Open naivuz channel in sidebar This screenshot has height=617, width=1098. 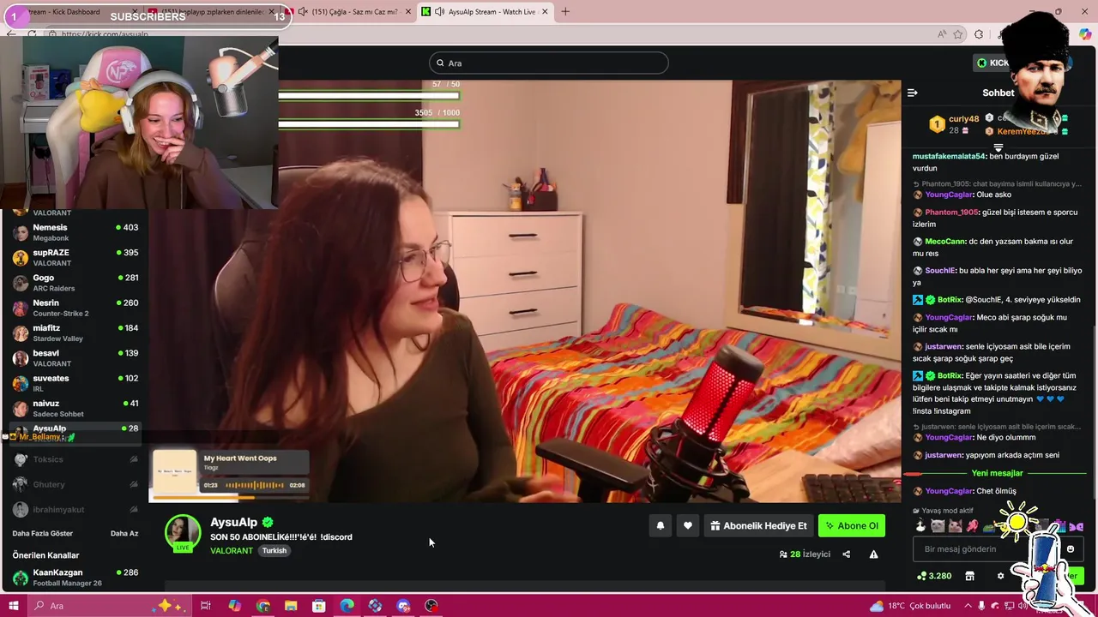click(x=75, y=408)
